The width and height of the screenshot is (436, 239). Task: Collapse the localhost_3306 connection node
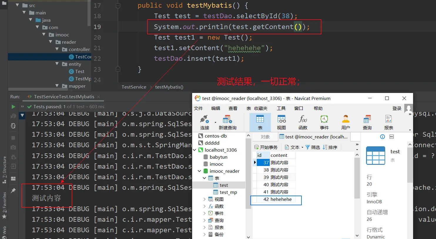(x=194, y=150)
